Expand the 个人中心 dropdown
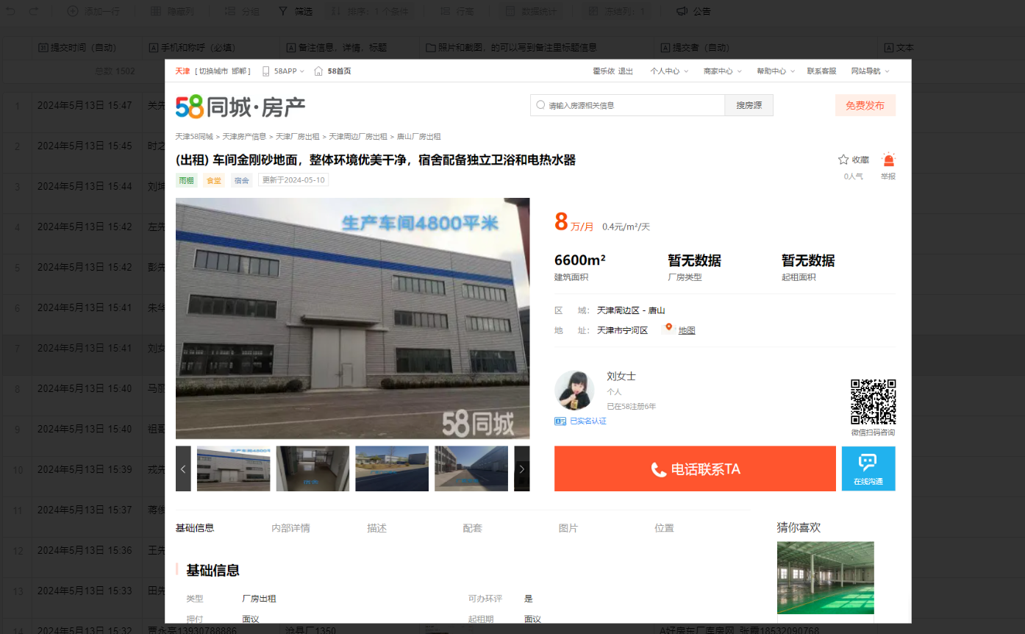The width and height of the screenshot is (1025, 634). tap(668, 71)
